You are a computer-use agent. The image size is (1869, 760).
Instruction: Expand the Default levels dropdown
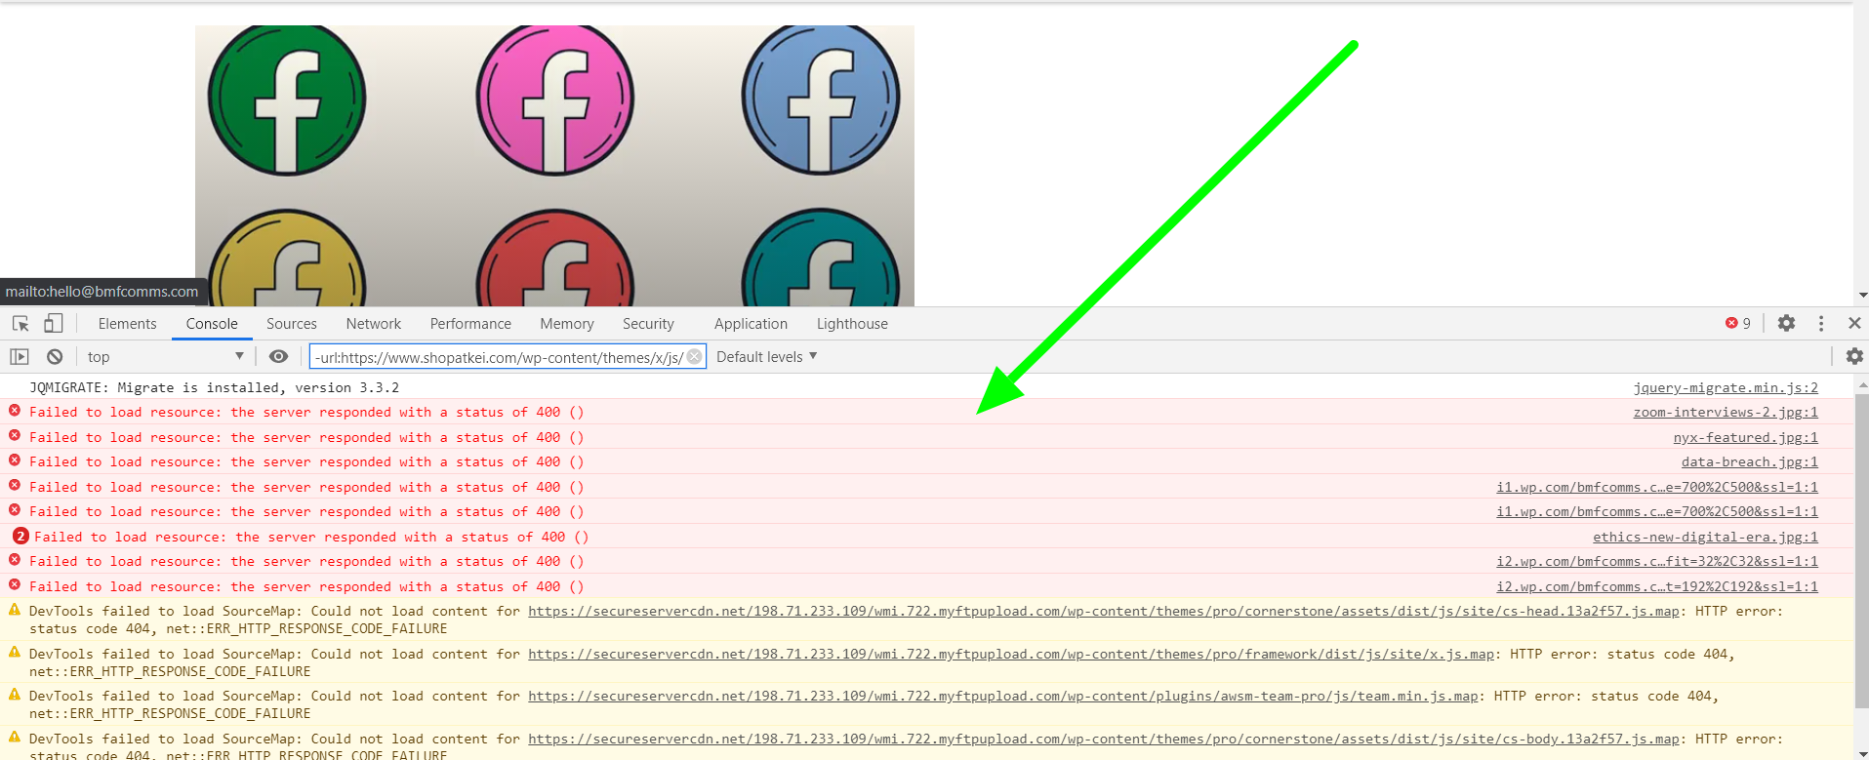pos(766,357)
